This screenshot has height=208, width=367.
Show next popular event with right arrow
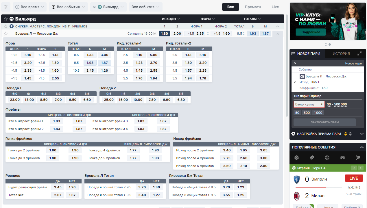point(360,168)
